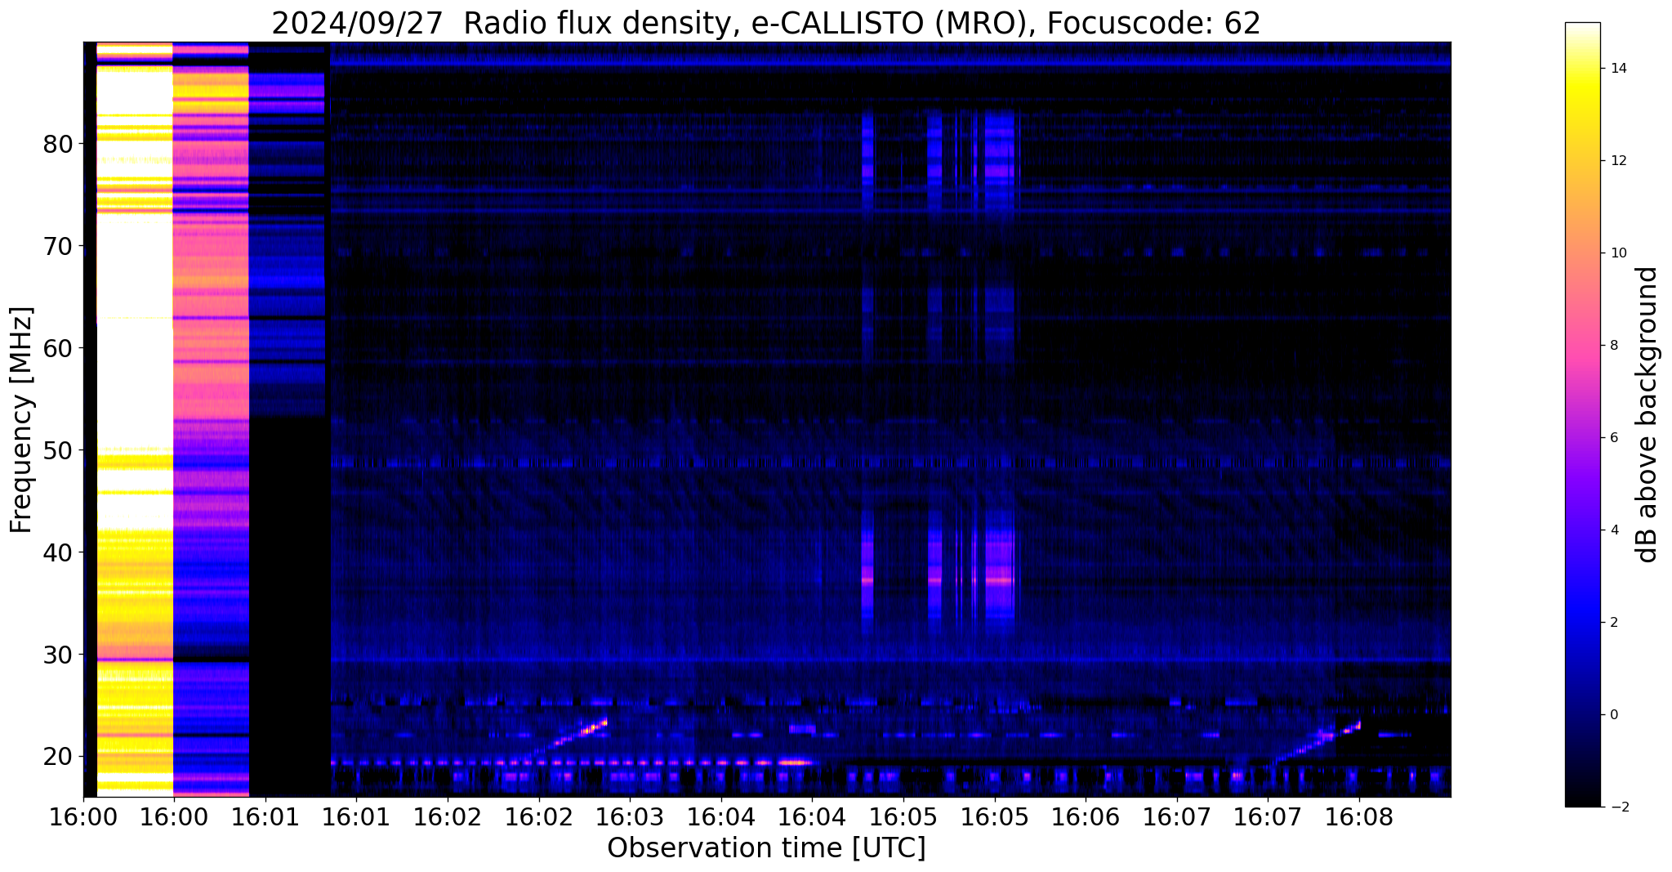Viewport: 1672px width, 872px height.
Task: Click the 40 tick on the frequency axis
Action: pos(59,552)
